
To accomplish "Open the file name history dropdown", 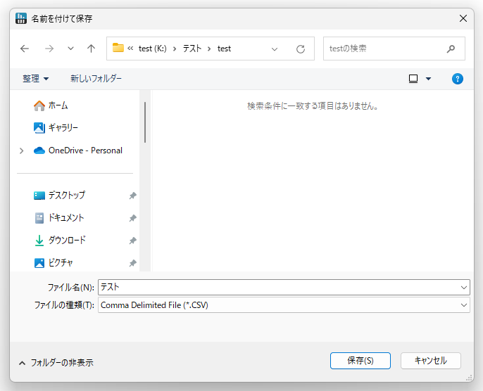I will pos(464,288).
